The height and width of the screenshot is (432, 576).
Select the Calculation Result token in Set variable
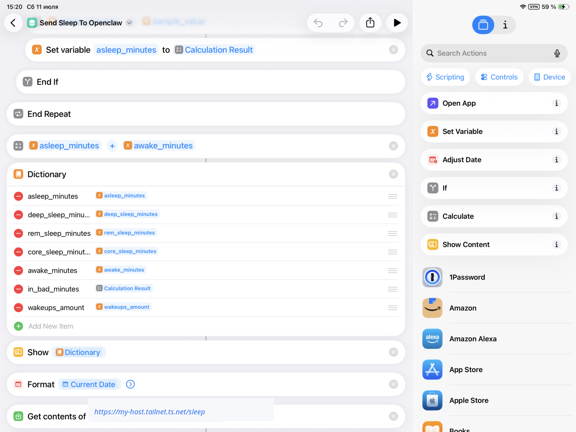[214, 50]
